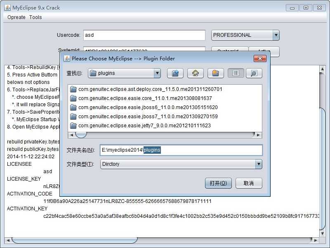
Task: Select folder icon for ast.deploy.core_11.5.0
Action: click(73, 89)
